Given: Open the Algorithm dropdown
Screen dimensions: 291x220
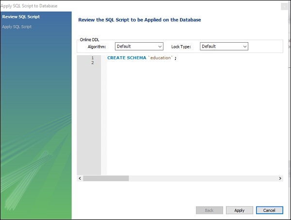Looking at the screenshot, I should coord(139,47).
